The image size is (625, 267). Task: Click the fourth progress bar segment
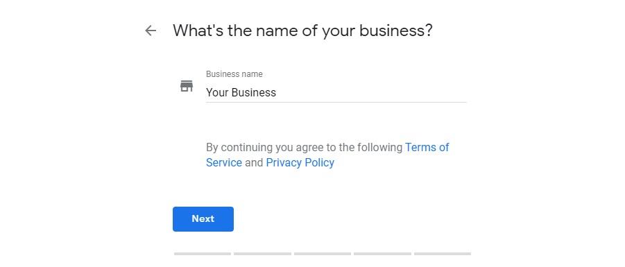pos(383,254)
